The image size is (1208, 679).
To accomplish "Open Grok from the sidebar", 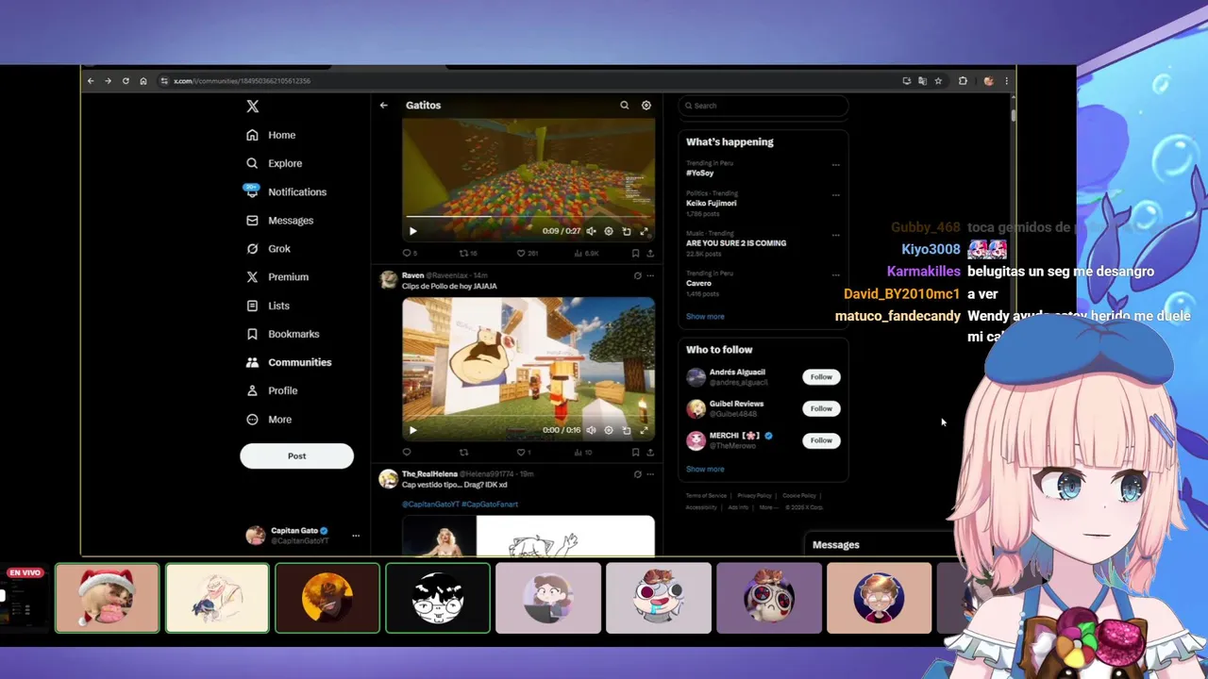I will (x=268, y=248).
